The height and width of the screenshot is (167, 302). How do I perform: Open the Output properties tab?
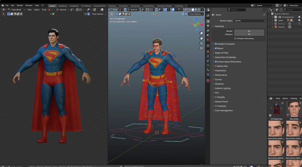tap(208, 26)
